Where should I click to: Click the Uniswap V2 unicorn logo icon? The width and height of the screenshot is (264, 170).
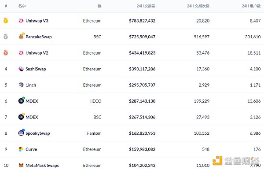click(x=21, y=53)
